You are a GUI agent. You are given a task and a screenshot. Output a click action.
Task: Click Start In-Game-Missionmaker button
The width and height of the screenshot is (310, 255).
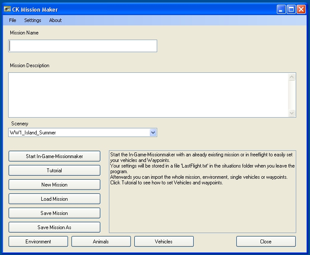pyautogui.click(x=54, y=156)
